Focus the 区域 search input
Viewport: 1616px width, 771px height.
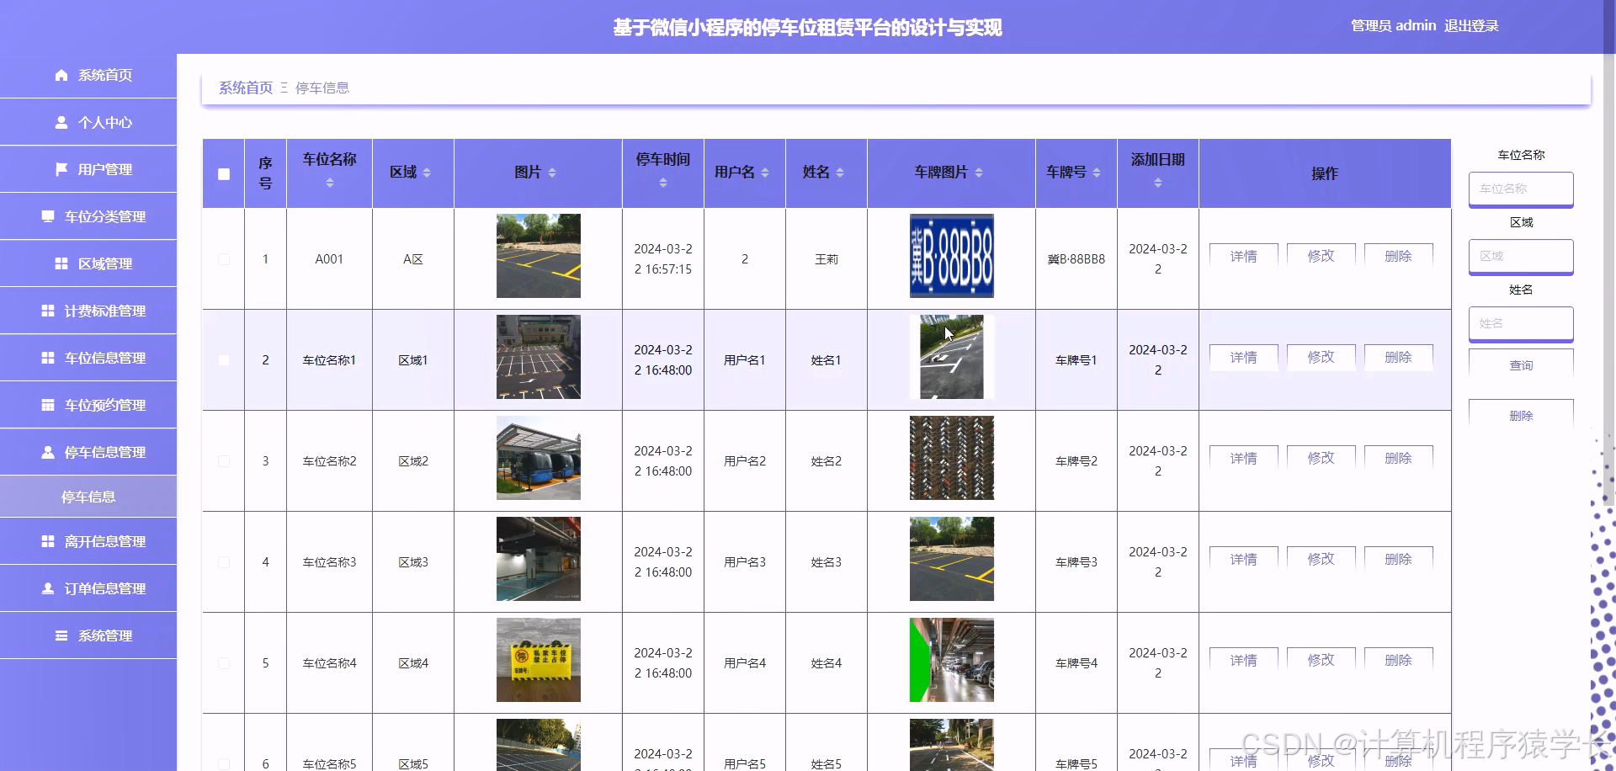pyautogui.click(x=1521, y=257)
